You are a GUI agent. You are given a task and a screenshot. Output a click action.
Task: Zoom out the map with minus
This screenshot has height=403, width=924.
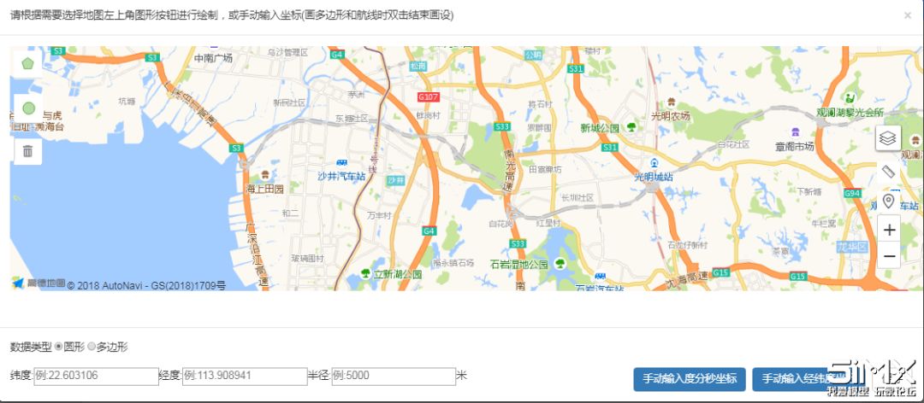click(x=889, y=256)
